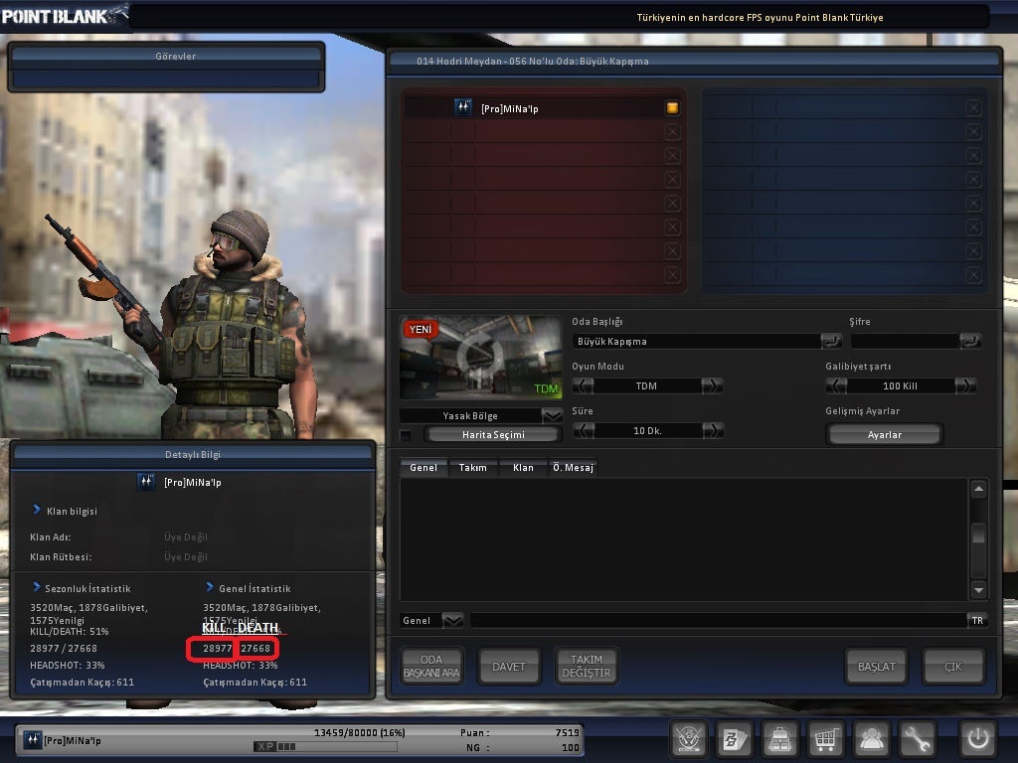Leave the room with ÇIK
The image size is (1018, 763).
pyautogui.click(x=953, y=667)
